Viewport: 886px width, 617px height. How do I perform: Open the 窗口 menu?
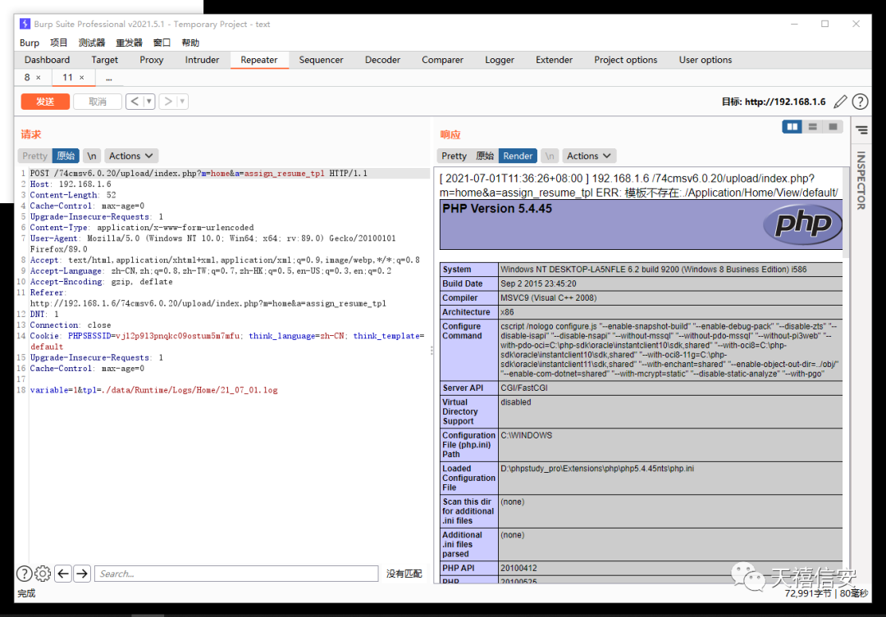(x=162, y=43)
